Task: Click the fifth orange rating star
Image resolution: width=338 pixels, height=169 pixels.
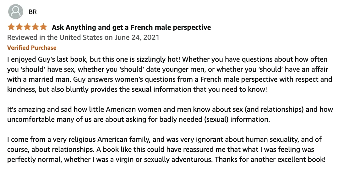Action: pyautogui.click(x=43, y=27)
